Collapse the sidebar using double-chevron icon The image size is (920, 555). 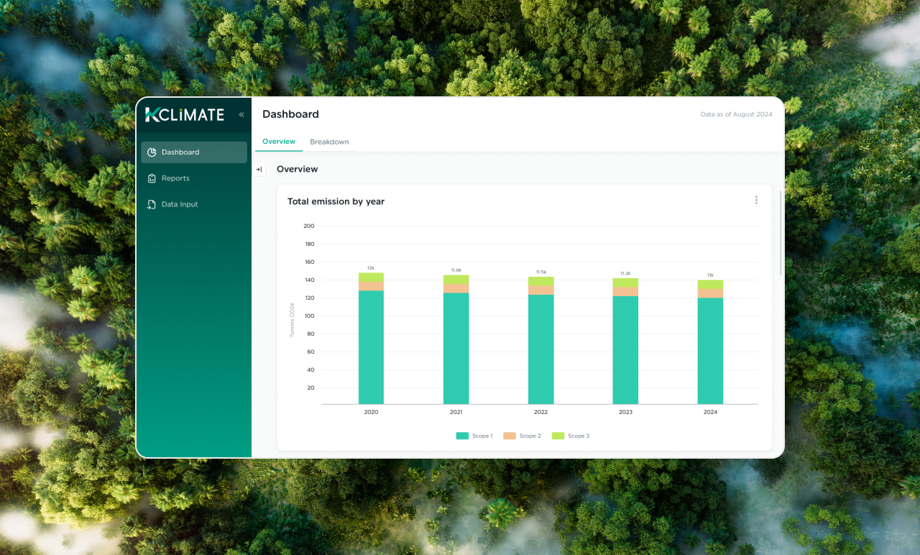tap(241, 114)
